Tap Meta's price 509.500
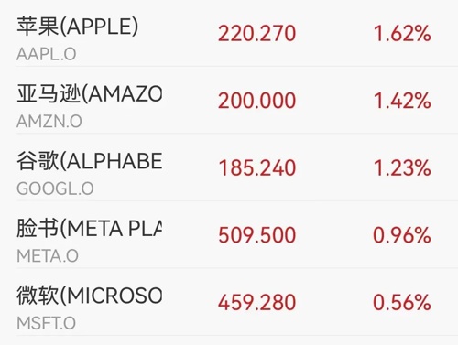The width and height of the screenshot is (458, 345). pos(257,235)
